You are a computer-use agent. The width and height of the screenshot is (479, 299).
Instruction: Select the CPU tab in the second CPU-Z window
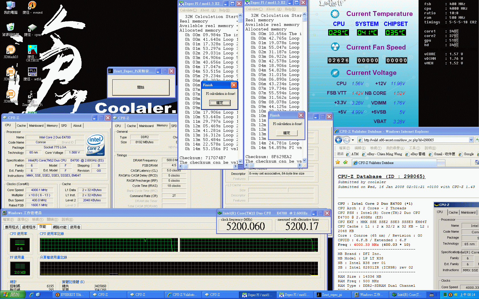click(118, 126)
